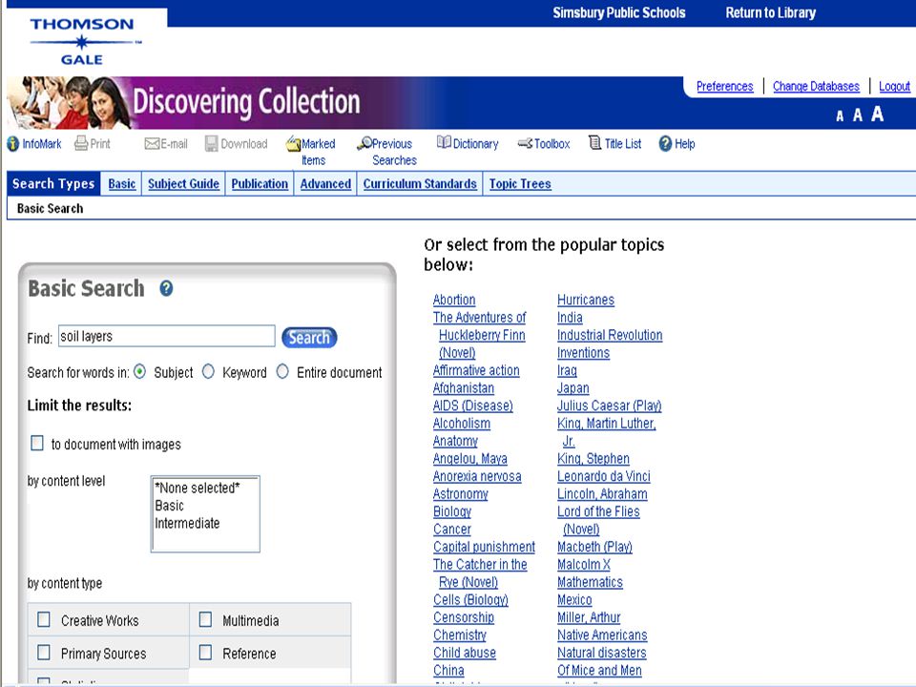Open the Title List icon
The width and height of the screenshot is (916, 687).
pos(594,142)
